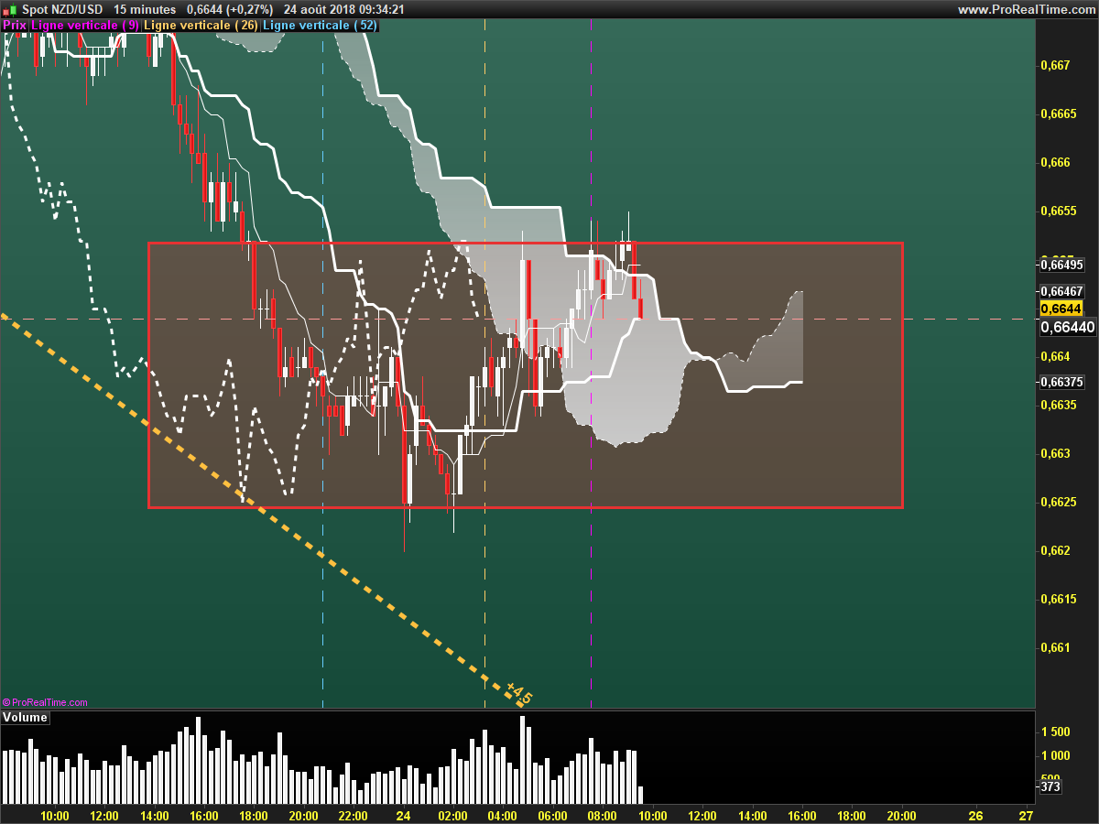The width and height of the screenshot is (1099, 824).
Task: Open the timeframe selector showing 15 minutes
Action: point(145,9)
